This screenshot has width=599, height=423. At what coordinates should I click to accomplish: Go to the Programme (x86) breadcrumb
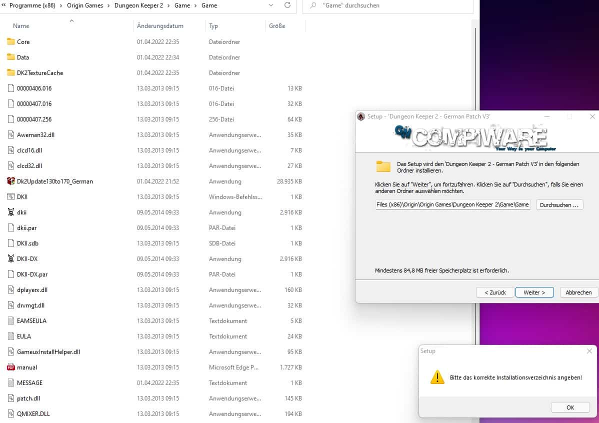(x=32, y=5)
